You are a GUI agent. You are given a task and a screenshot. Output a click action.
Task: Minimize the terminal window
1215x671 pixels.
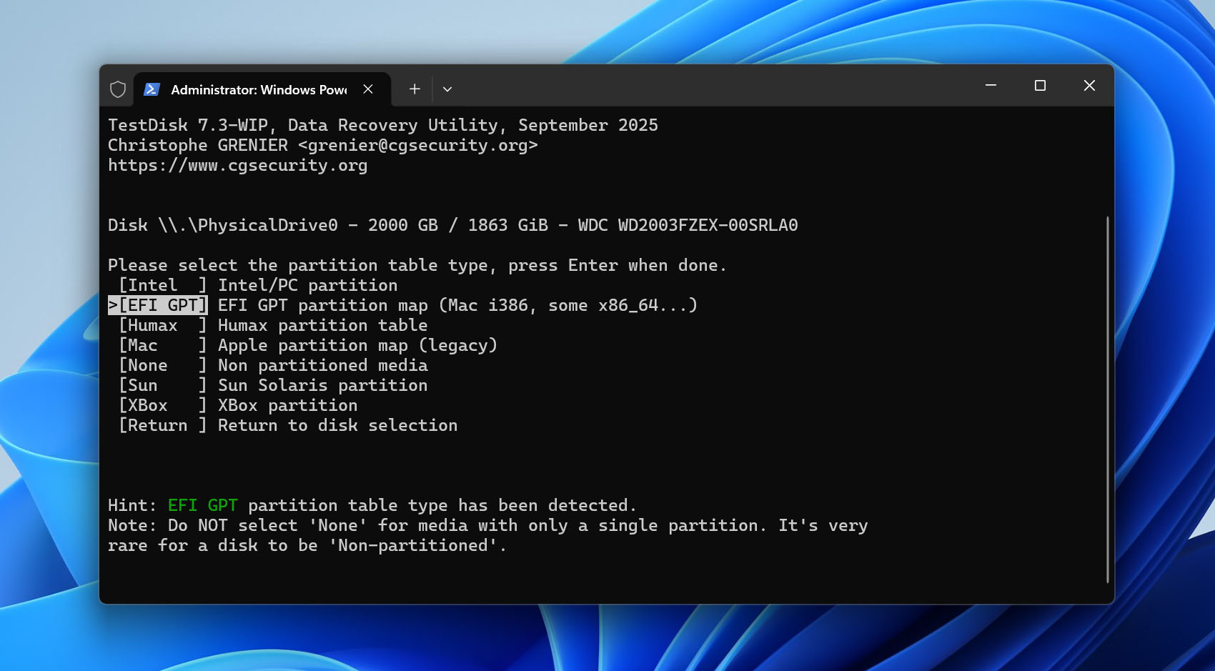[991, 86]
